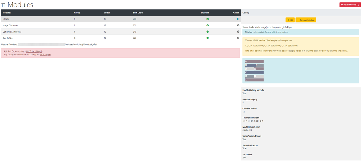Click the selected arrow icon in Gallery row
This screenshot has width=362, height=163.
(238, 19)
